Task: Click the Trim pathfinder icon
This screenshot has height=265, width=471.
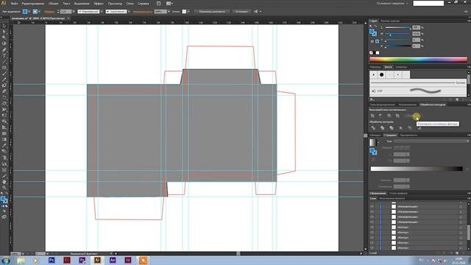Action: (x=382, y=128)
